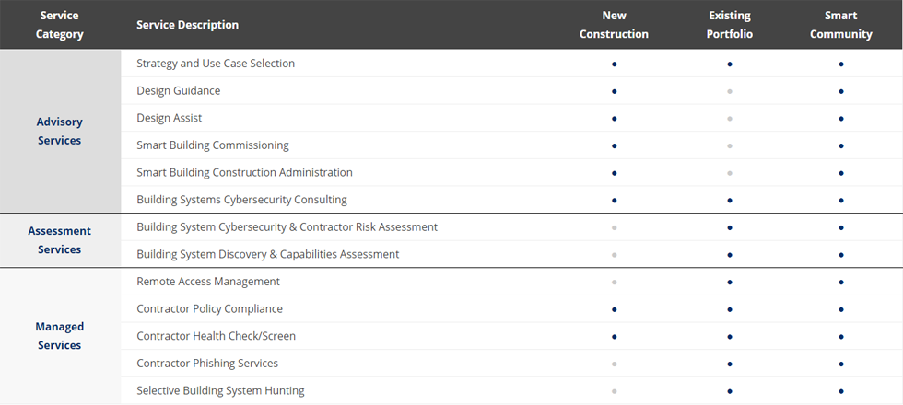Click 'Contractor Health Check/Screen' text
This screenshot has width=903, height=405.
pyautogui.click(x=216, y=336)
